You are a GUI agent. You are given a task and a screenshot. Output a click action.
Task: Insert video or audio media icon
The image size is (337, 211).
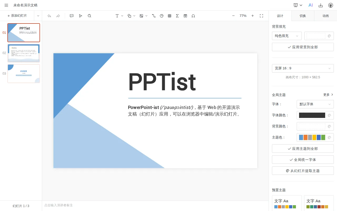pyautogui.click(x=185, y=16)
